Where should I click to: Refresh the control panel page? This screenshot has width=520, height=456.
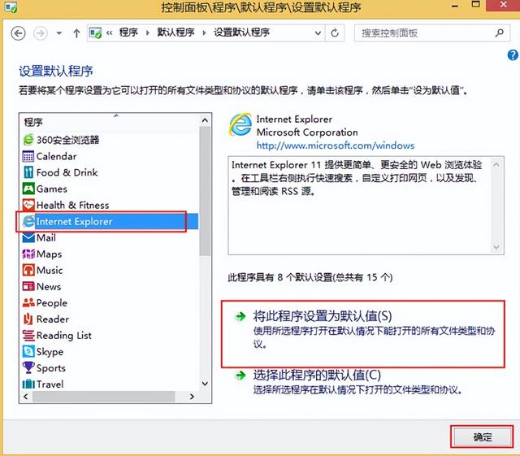(x=335, y=33)
